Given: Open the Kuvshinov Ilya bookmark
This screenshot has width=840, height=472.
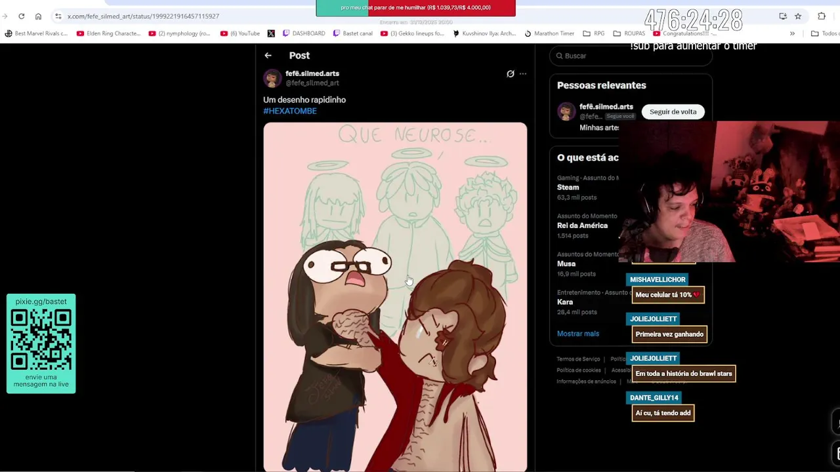Looking at the screenshot, I should click(x=484, y=33).
